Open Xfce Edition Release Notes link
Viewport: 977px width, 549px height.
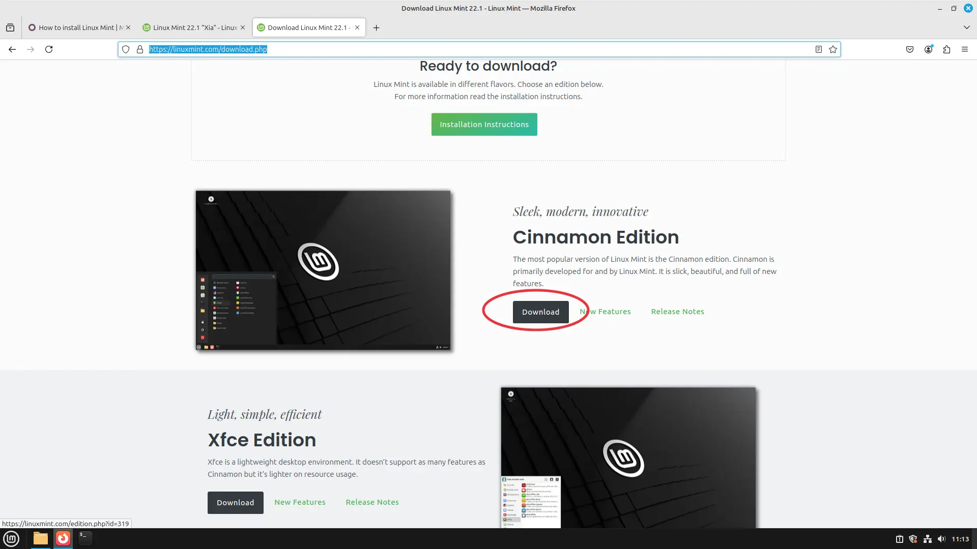[x=372, y=502]
